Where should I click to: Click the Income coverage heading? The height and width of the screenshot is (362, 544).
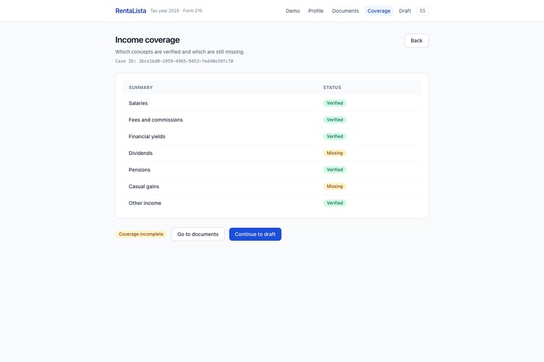(147, 40)
